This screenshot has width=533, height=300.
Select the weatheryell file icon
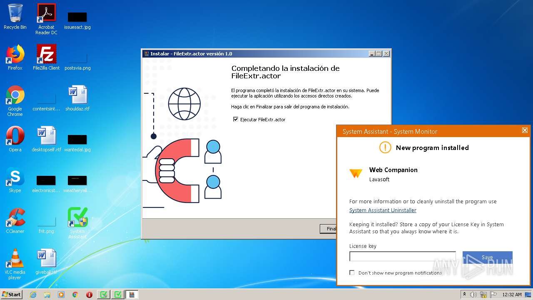(x=77, y=184)
